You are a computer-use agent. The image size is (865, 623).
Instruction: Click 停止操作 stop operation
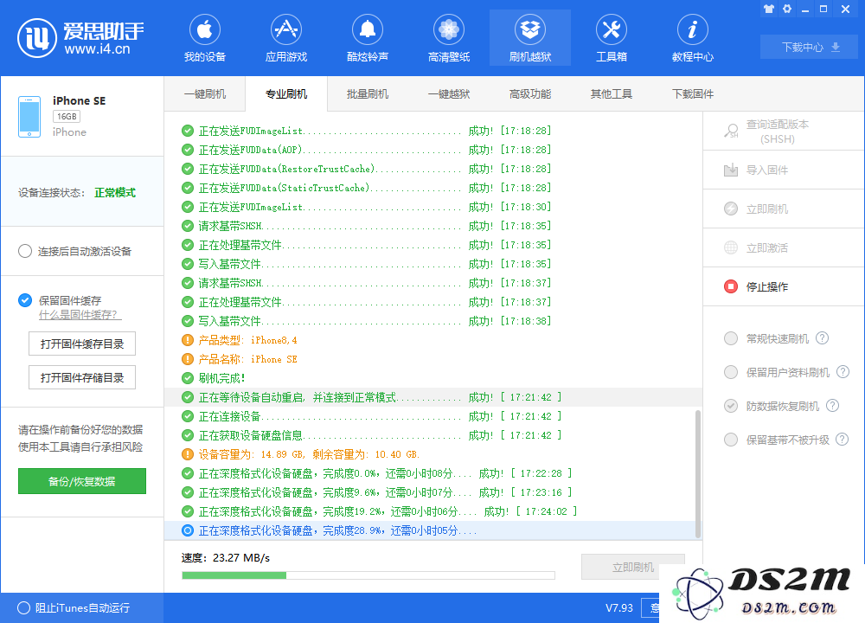pos(784,286)
